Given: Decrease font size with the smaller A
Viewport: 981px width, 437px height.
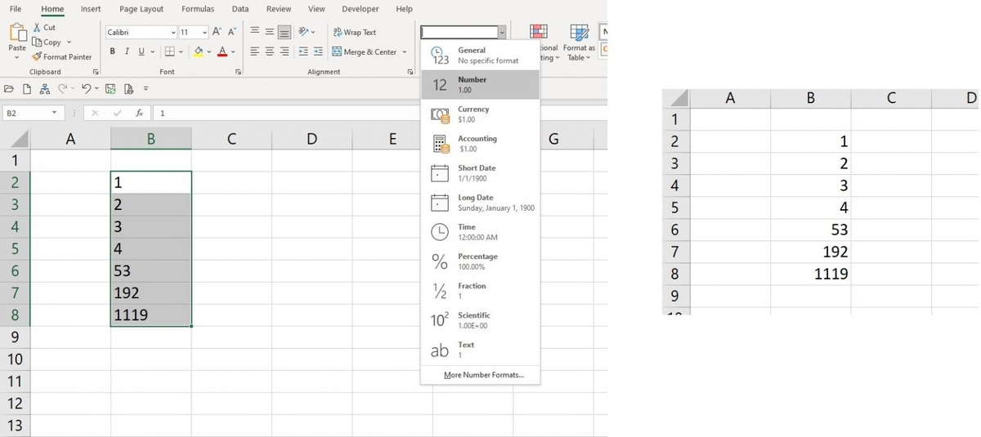Looking at the screenshot, I should click(232, 32).
